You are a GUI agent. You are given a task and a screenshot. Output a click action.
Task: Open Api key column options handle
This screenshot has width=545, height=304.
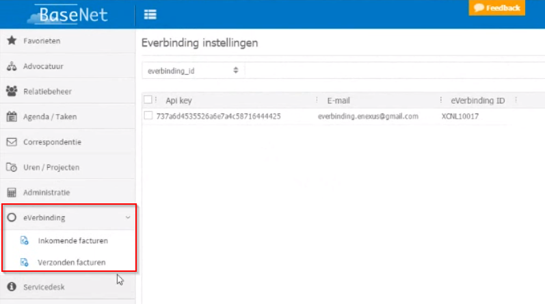(x=317, y=100)
